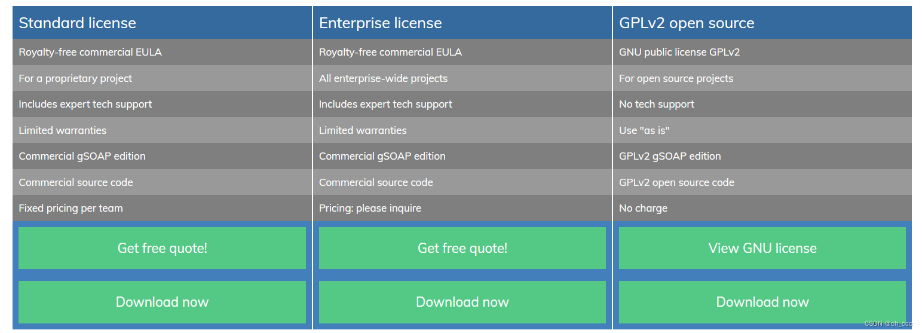Click Download now under Standard license

(x=162, y=302)
